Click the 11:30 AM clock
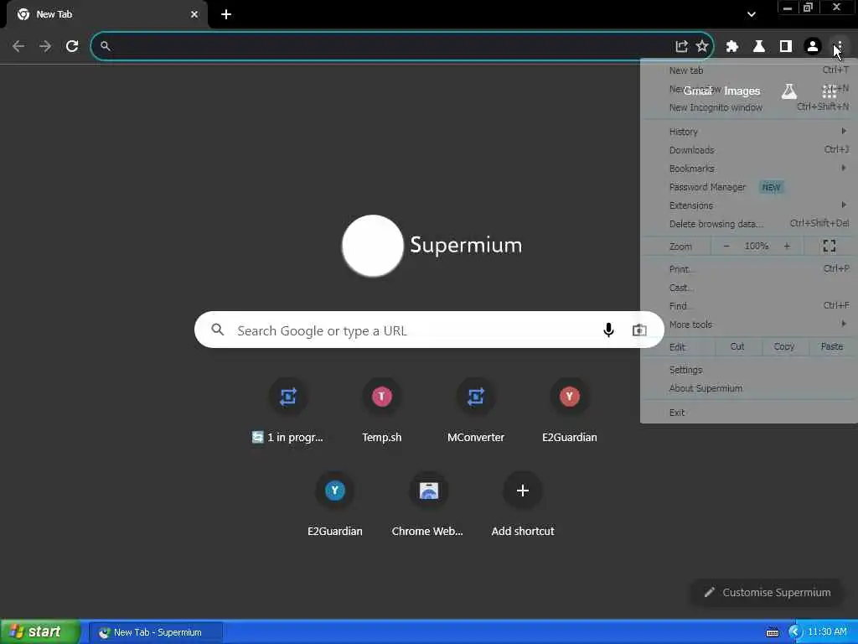858x644 pixels. click(x=827, y=632)
